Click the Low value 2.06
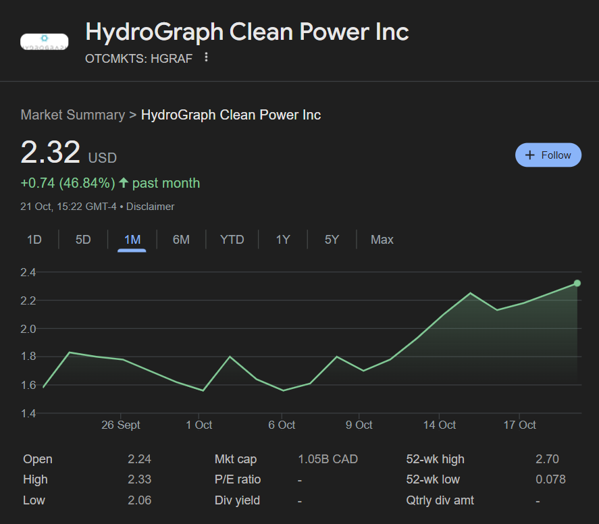Image resolution: width=599 pixels, height=524 pixels. (139, 500)
